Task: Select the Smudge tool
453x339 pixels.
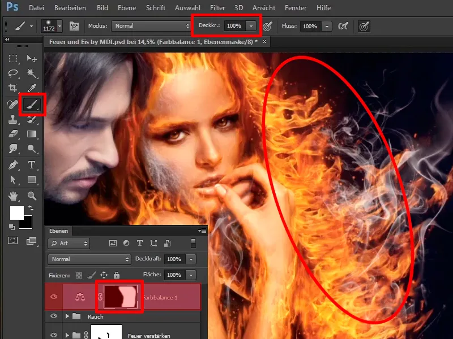Action: 13,149
